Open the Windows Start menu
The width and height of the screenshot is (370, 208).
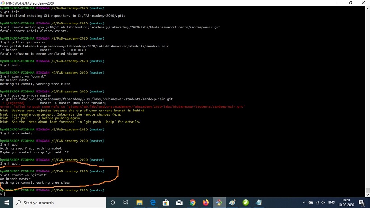pos(6,203)
